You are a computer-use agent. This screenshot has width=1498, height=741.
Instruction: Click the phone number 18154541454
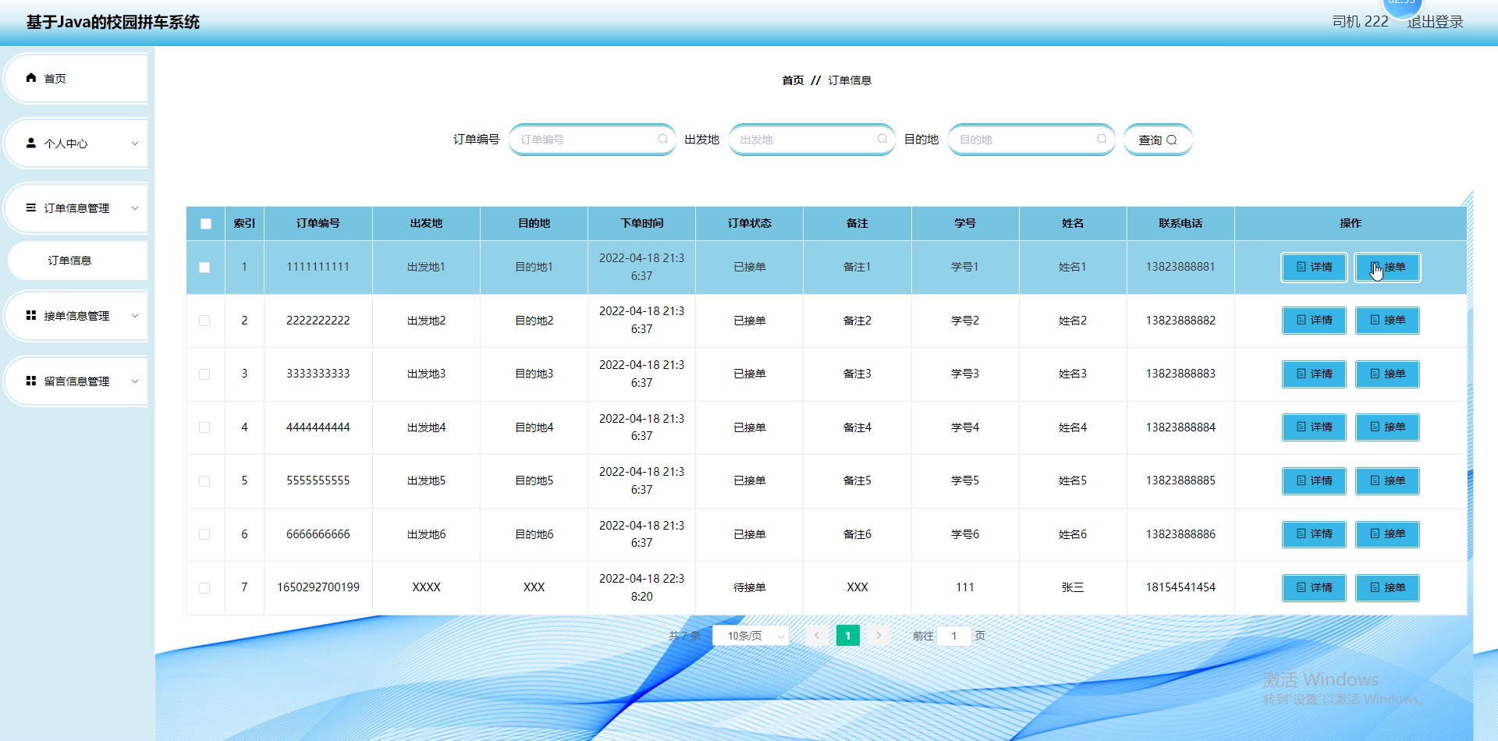(x=1180, y=587)
